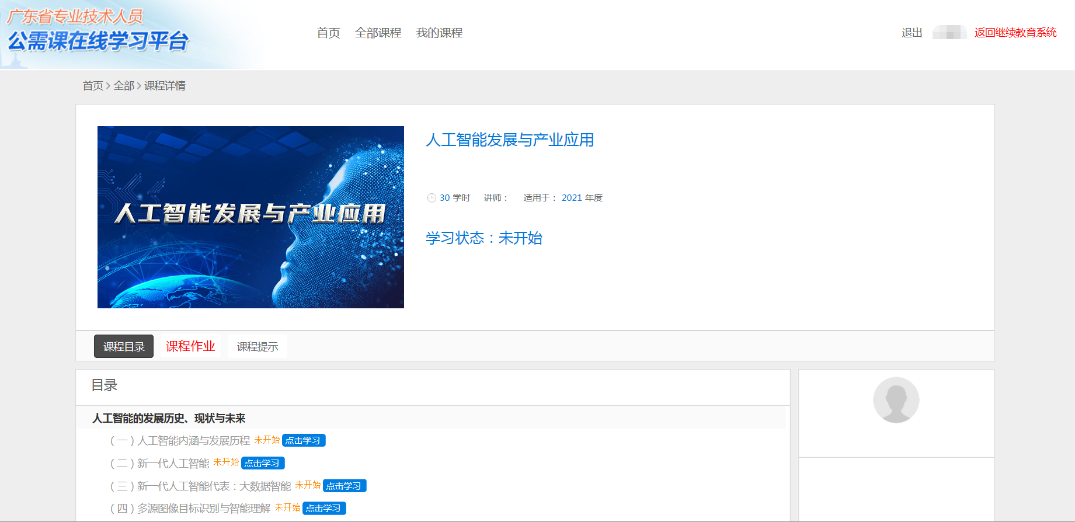Image resolution: width=1075 pixels, height=522 pixels.
Task: Click the 2021 年度 text
Action: coord(582,198)
